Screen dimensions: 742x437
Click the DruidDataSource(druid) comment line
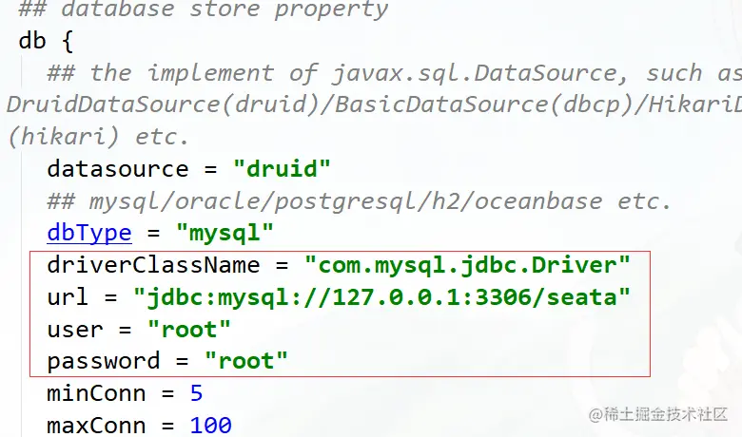click(x=374, y=104)
